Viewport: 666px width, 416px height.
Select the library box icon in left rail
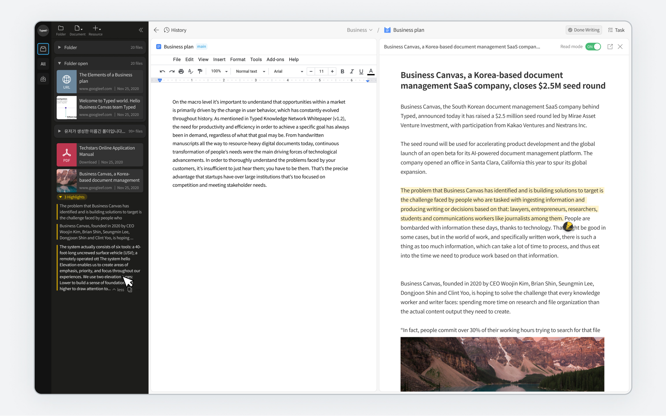(x=43, y=49)
